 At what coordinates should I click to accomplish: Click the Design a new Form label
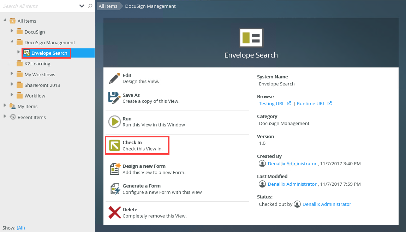point(144,166)
